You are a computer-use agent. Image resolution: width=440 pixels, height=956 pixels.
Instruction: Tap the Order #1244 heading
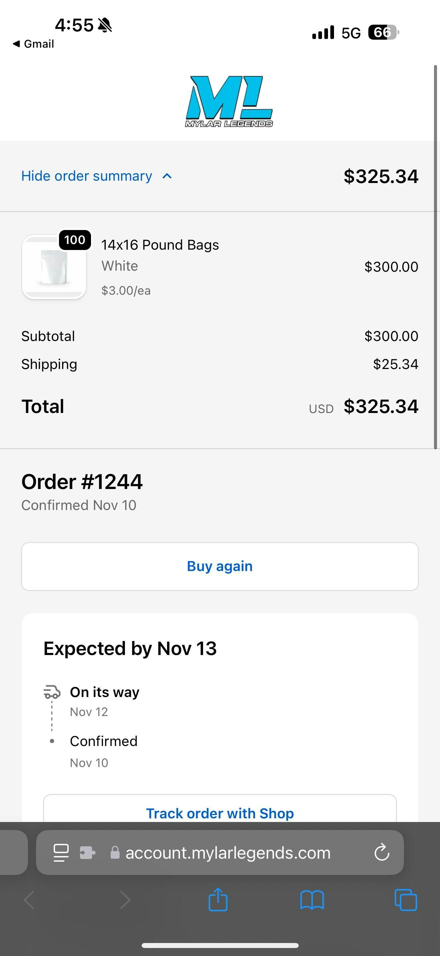coord(82,482)
